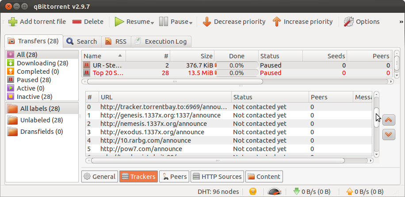
Task: Click the Size column header
Action: pos(192,56)
